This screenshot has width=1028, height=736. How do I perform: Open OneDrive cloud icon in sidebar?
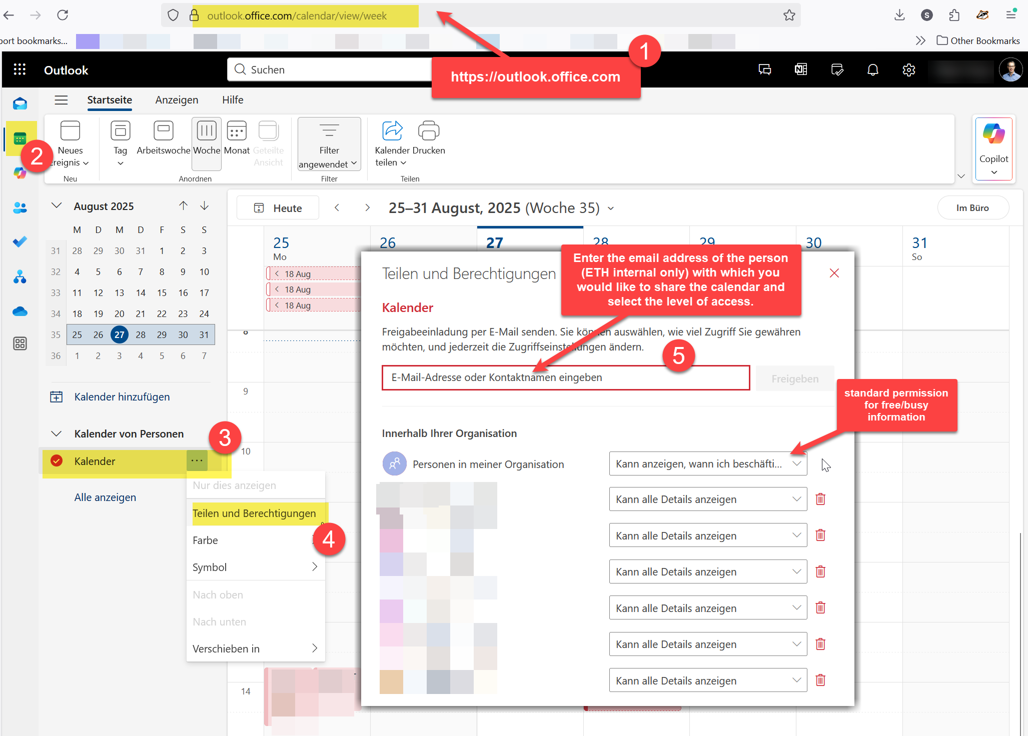click(x=20, y=311)
